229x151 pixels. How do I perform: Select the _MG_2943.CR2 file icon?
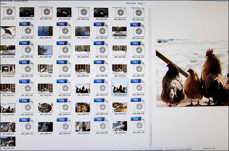coord(101,86)
